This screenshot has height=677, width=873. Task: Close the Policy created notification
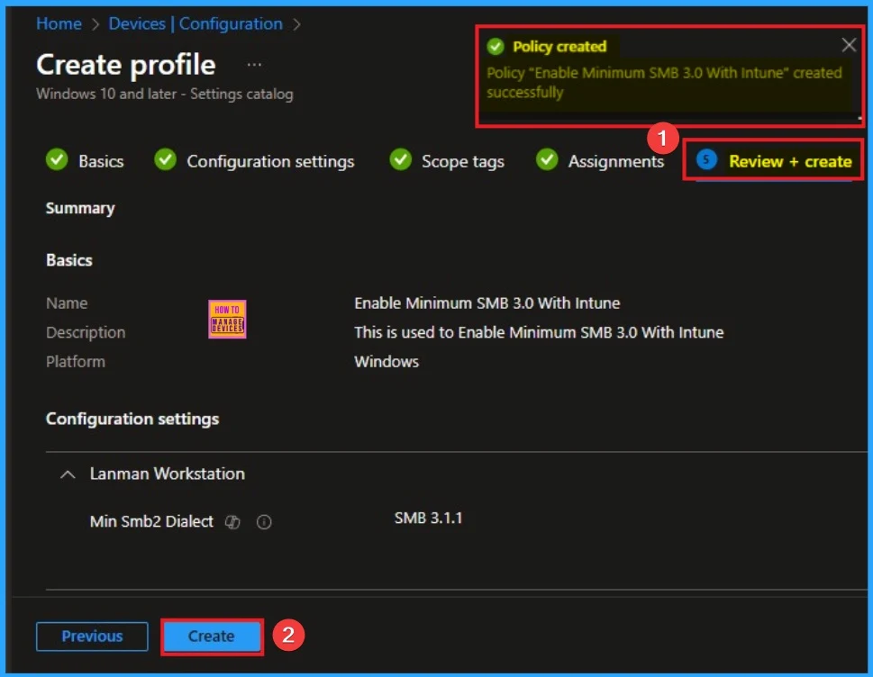click(849, 45)
